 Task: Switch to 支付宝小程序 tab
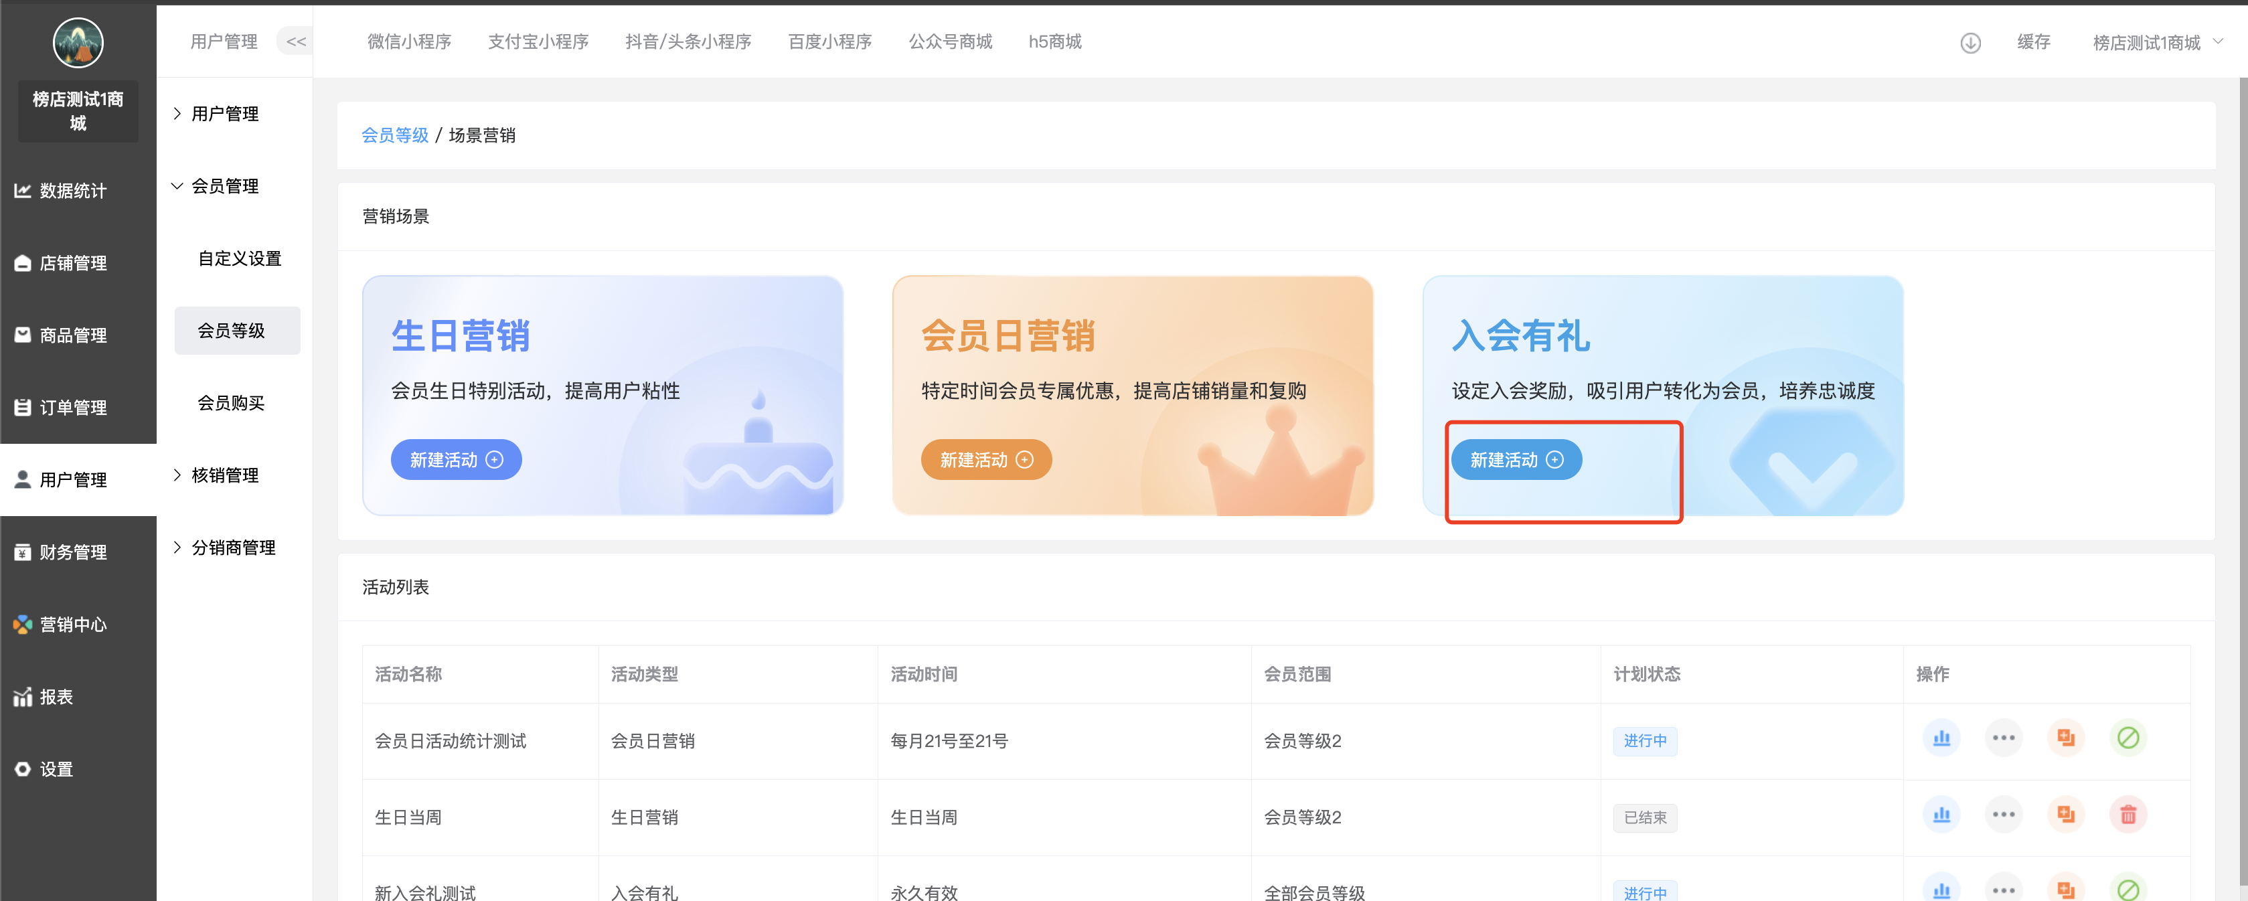[538, 41]
